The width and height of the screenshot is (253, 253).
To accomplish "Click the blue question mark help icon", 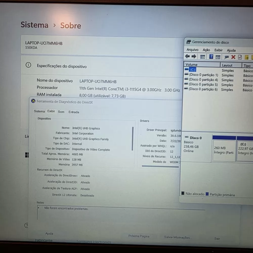I will tap(211, 57).
